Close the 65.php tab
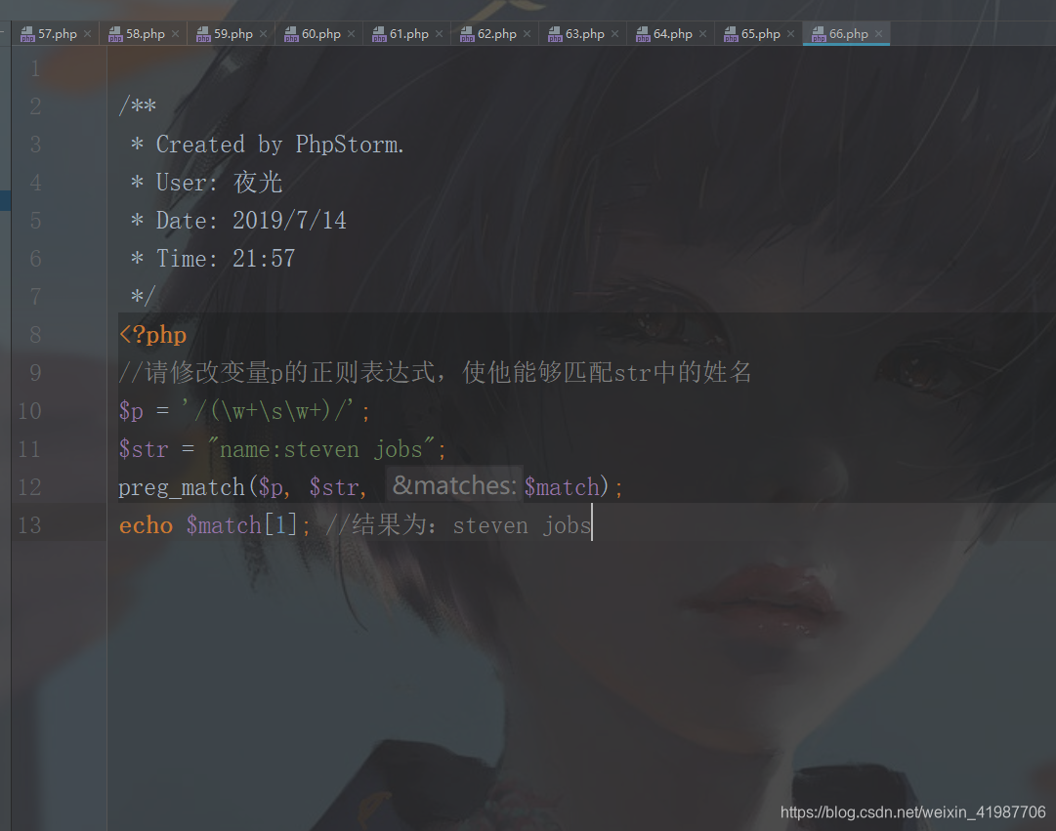This screenshot has width=1056, height=831. pyautogui.click(x=790, y=33)
